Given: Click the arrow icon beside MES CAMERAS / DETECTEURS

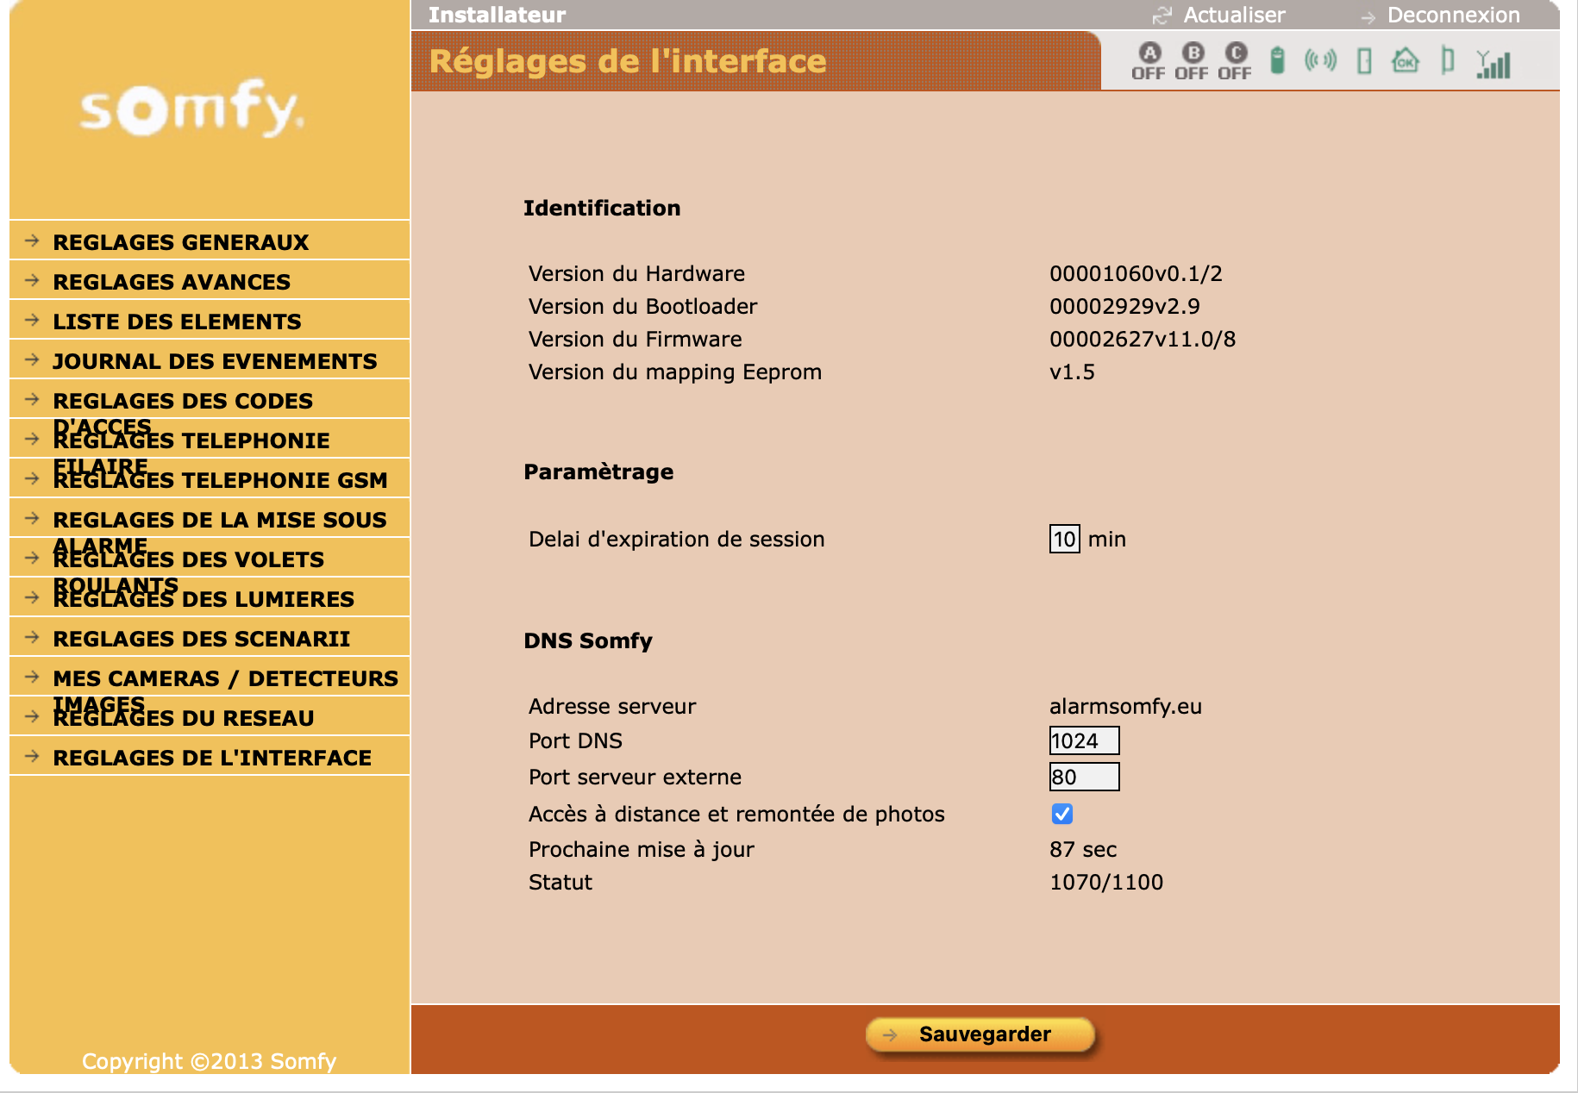Looking at the screenshot, I should tap(33, 677).
